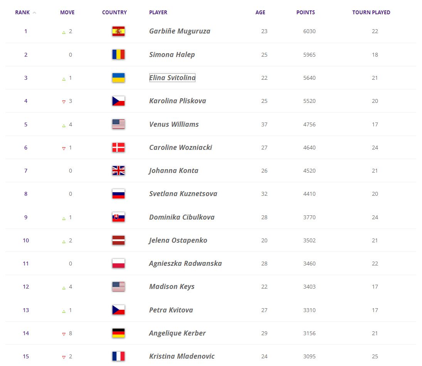Click the red down arrow in Kerber's row
Screen dimensions: 422x366
(x=64, y=334)
